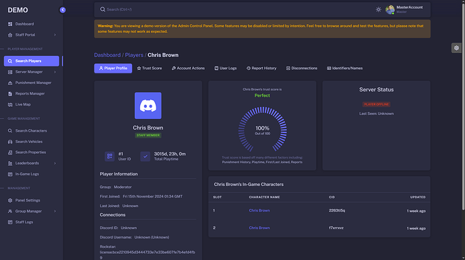Image resolution: width=465 pixels, height=260 pixels.
Task: Toggle light mode with the sun icon
Action: (379, 9)
